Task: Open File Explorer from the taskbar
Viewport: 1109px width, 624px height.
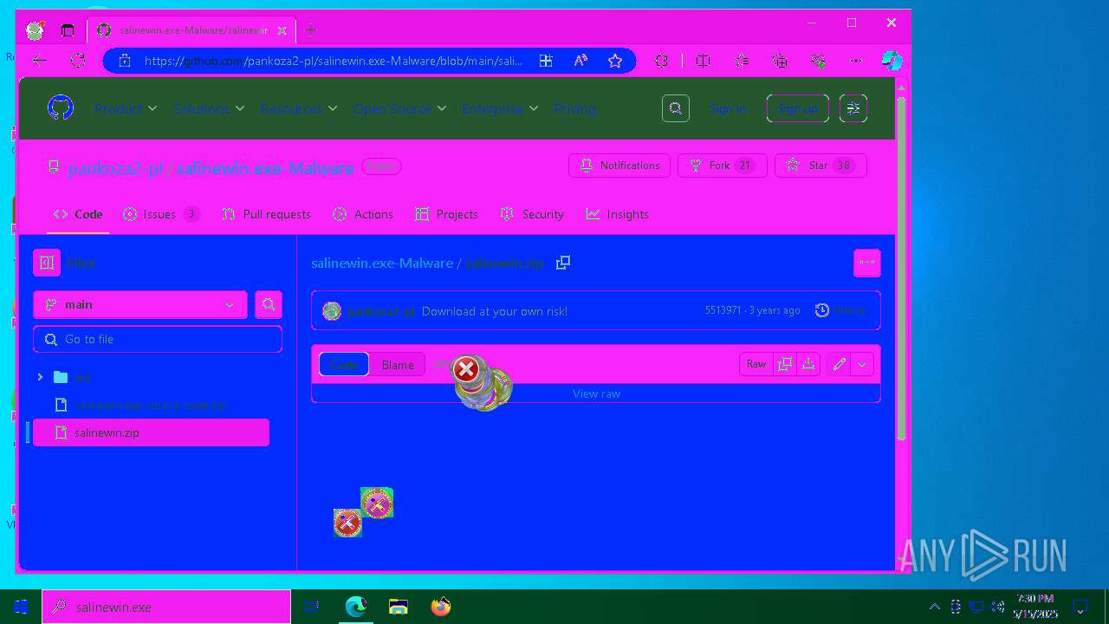Action: pyautogui.click(x=399, y=607)
